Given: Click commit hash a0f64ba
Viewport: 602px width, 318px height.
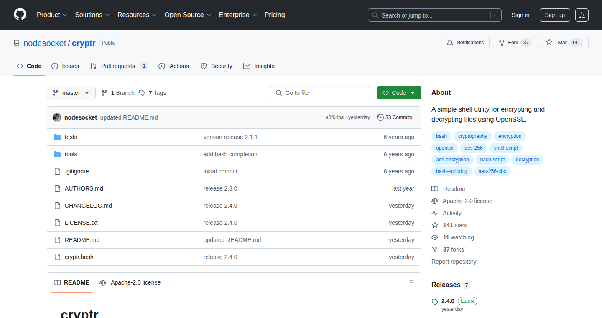Looking at the screenshot, I should [334, 117].
